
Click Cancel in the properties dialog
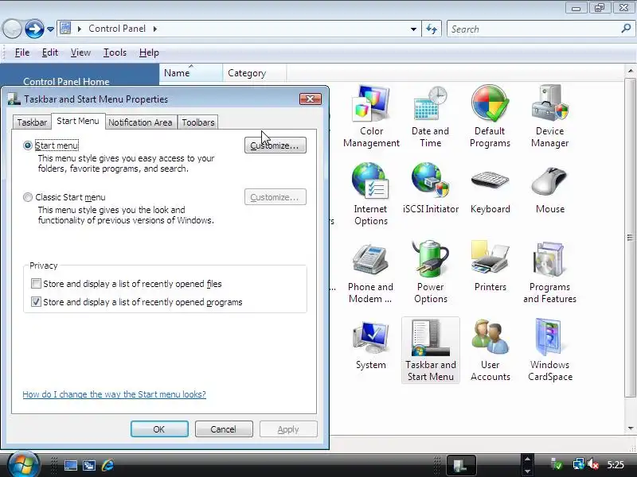click(224, 429)
